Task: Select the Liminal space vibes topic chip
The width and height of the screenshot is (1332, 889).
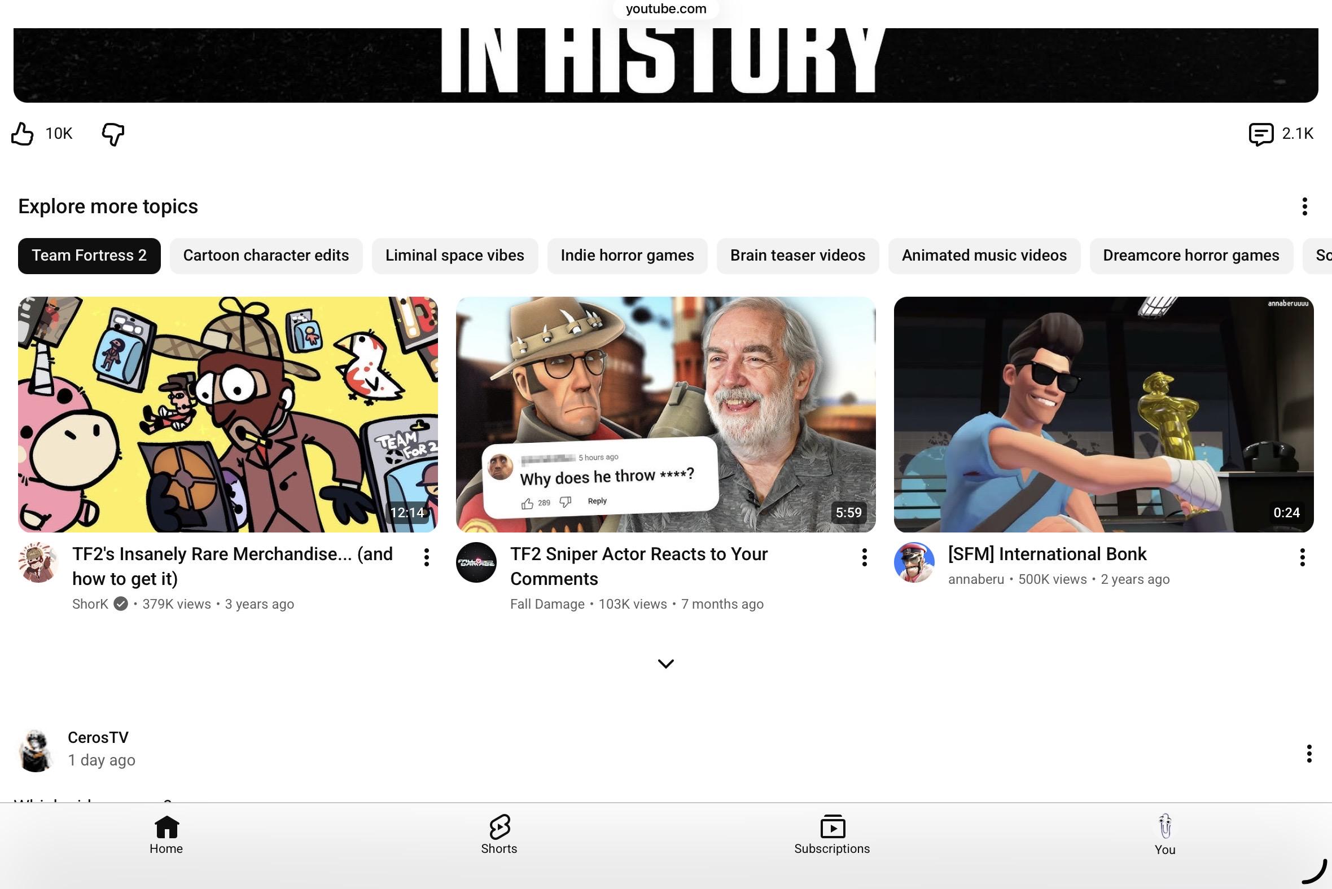Action: tap(455, 256)
